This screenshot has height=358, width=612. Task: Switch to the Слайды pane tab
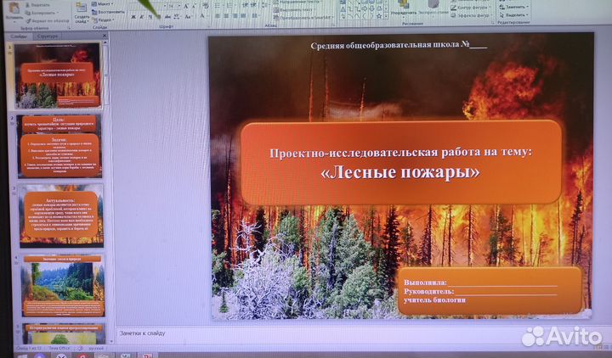click(19, 36)
